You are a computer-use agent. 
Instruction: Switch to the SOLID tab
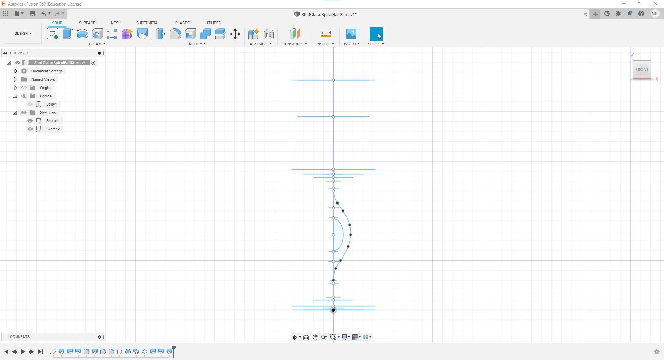(x=57, y=23)
